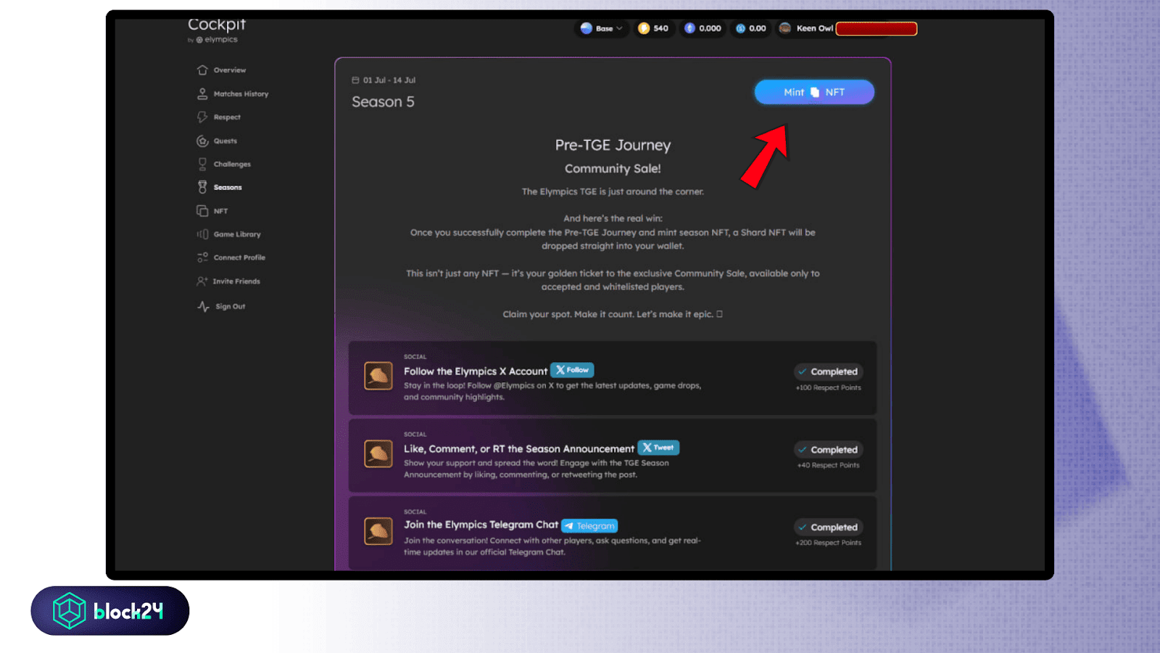1160x653 pixels.
Task: Open the Overview page icon
Action: click(202, 70)
